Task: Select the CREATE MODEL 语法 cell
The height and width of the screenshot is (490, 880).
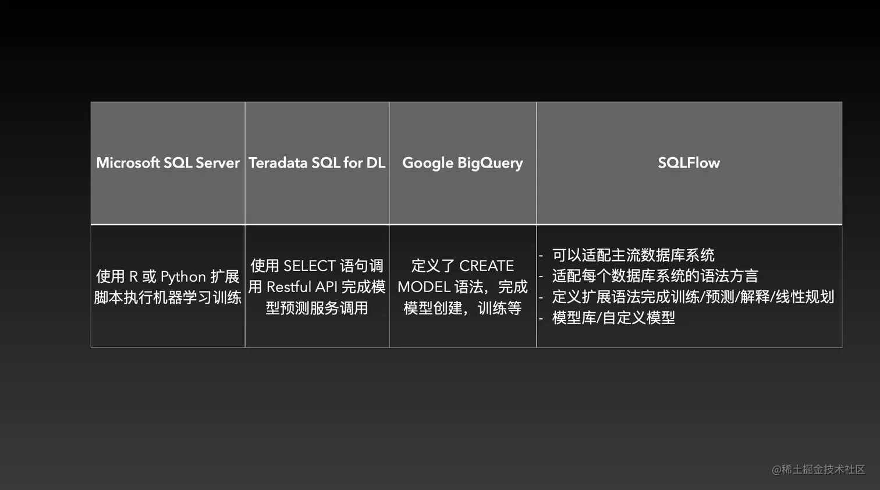Action: pos(463,287)
